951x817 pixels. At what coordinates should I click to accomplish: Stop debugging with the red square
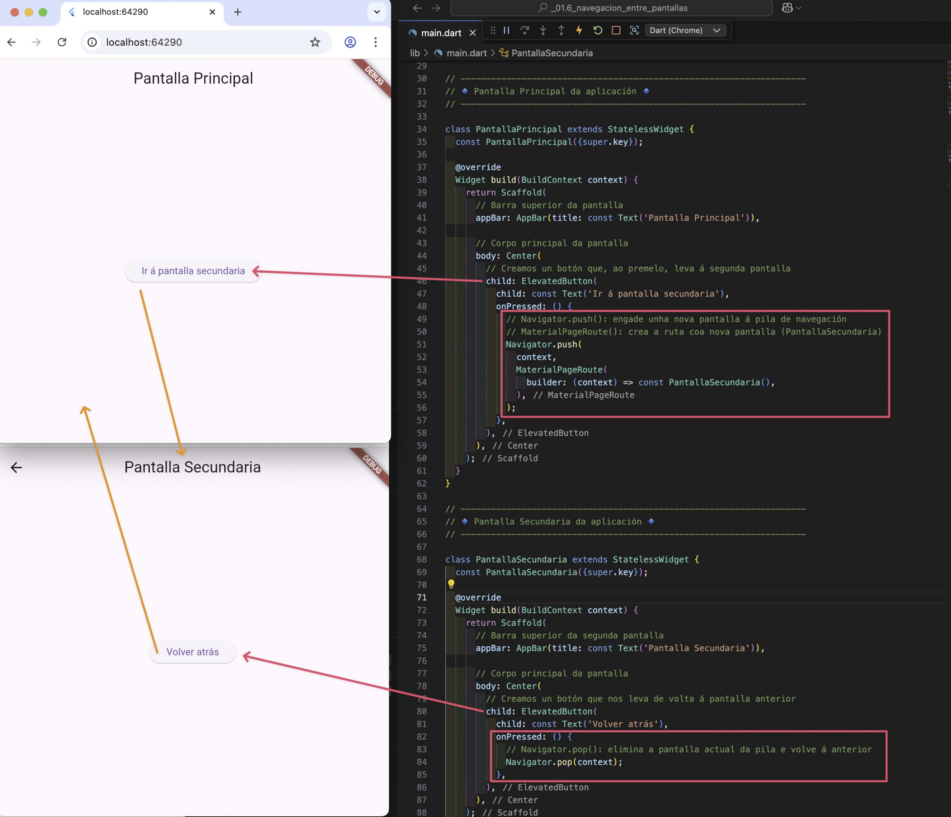click(x=616, y=30)
